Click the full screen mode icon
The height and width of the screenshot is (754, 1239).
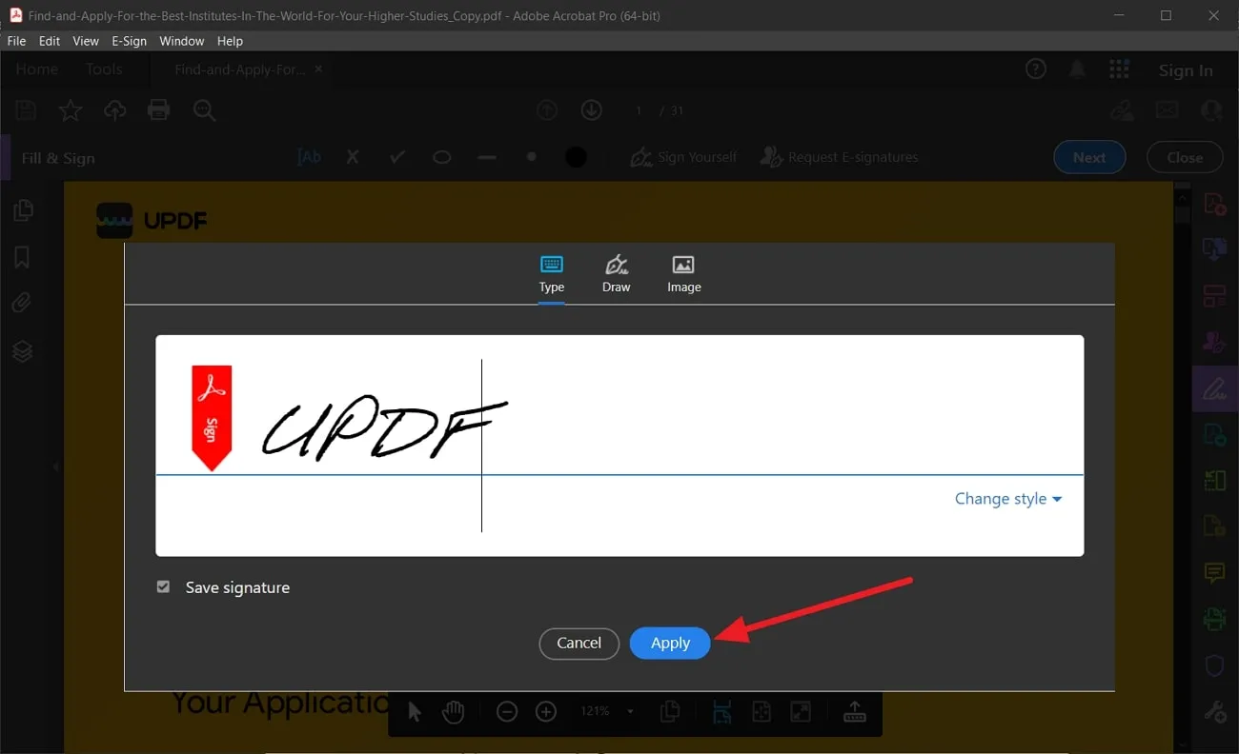pos(801,712)
